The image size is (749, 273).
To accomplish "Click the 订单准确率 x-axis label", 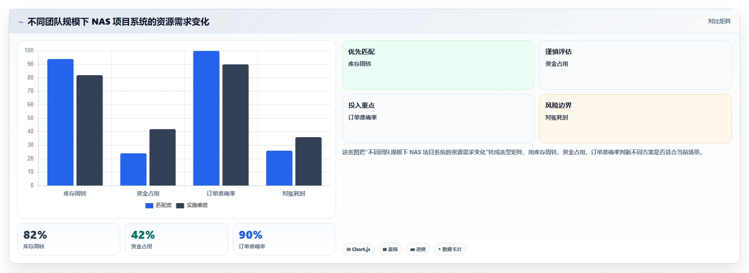I will coord(221,193).
